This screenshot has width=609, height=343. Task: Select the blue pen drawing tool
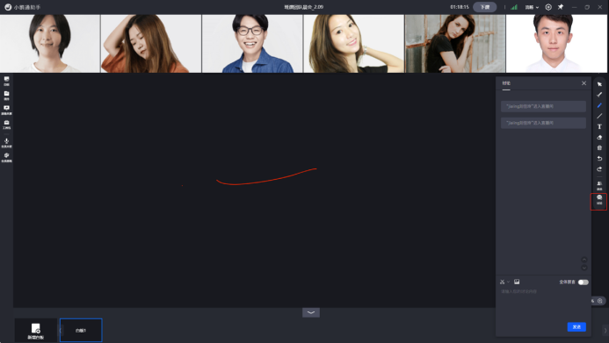pyautogui.click(x=599, y=105)
